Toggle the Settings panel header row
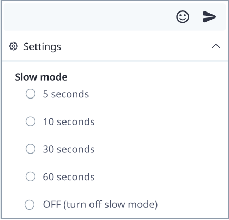The image size is (229, 220). pos(114,46)
